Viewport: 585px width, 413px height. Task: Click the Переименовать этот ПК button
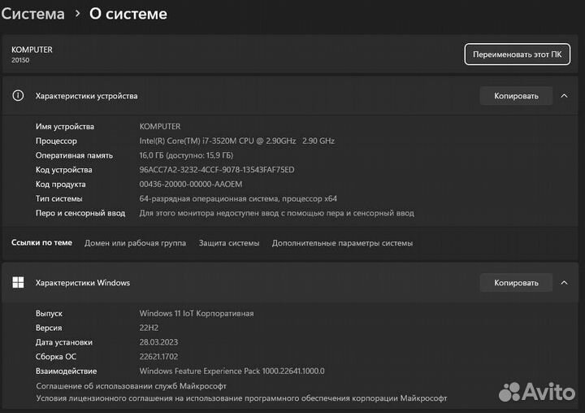point(517,54)
